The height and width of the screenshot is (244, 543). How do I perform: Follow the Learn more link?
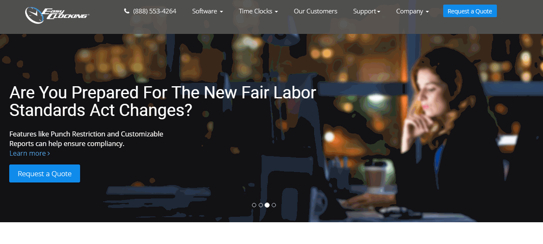coord(30,153)
